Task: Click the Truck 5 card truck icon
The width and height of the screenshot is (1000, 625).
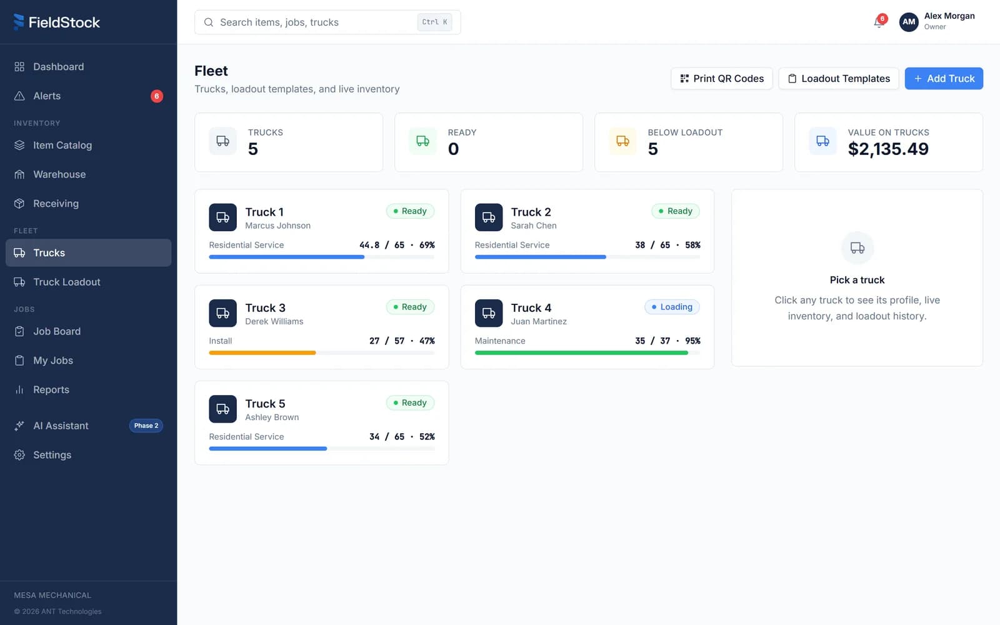Action: pyautogui.click(x=222, y=409)
